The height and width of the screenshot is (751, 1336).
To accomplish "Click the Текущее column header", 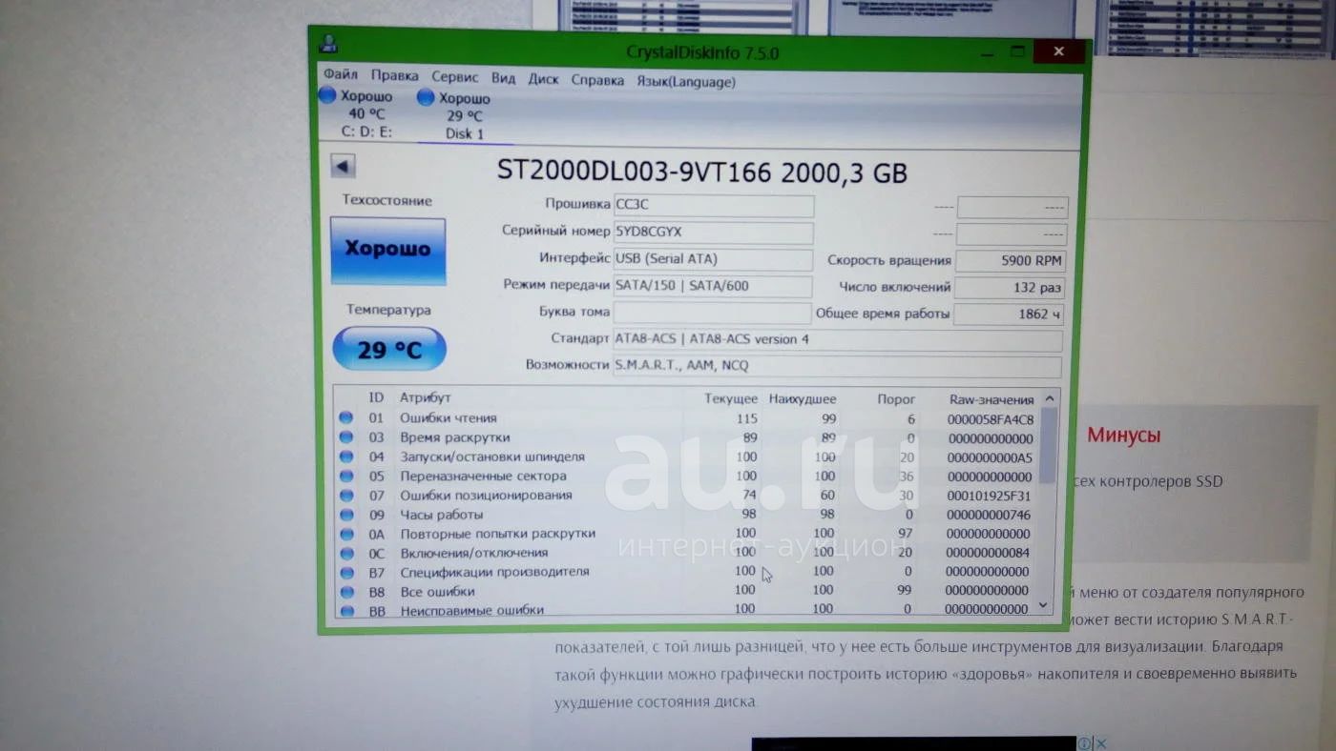I will [731, 398].
